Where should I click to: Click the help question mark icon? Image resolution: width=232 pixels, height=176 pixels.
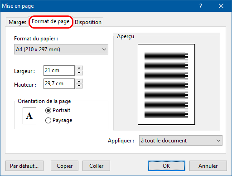tap(201, 6)
